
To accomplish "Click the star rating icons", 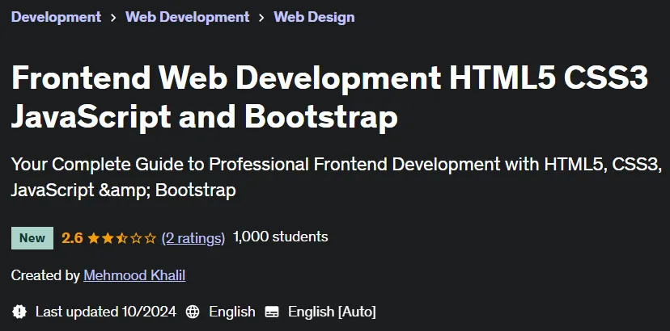I will pos(122,238).
